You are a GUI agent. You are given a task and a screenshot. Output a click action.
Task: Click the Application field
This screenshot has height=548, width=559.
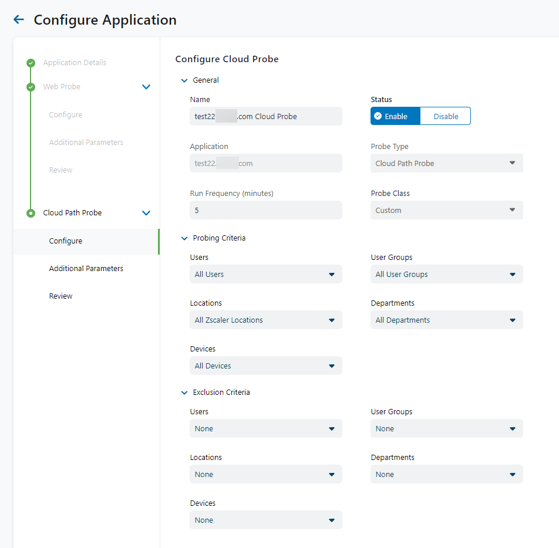click(x=266, y=163)
